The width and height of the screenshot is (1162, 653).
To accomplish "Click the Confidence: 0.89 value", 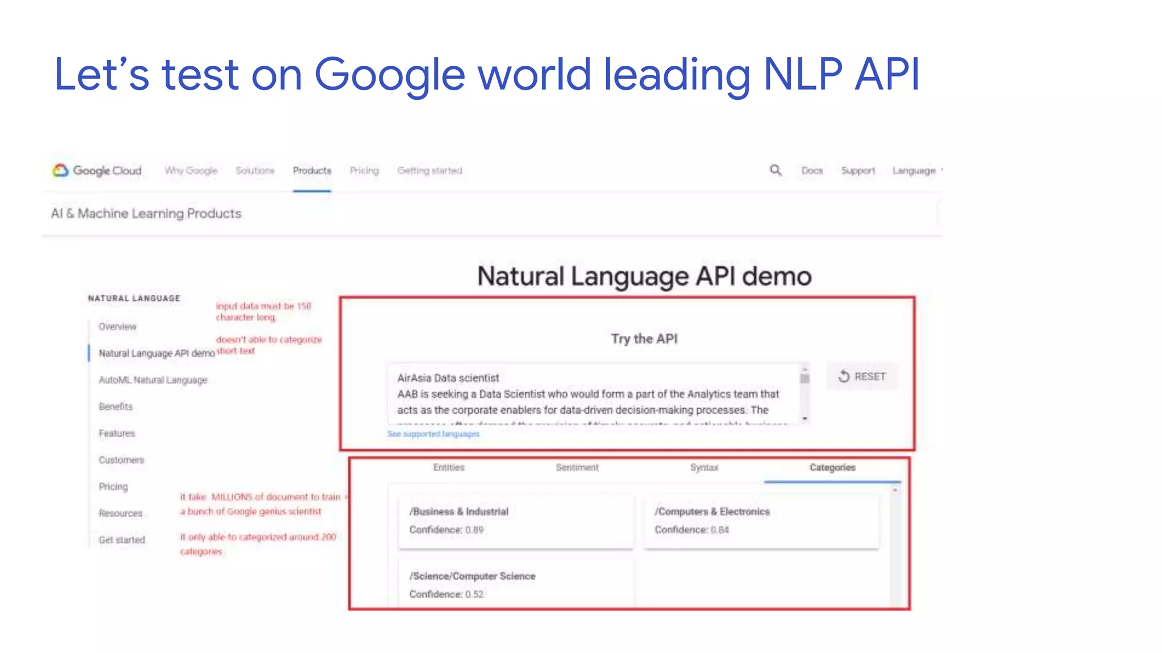I will [x=447, y=530].
